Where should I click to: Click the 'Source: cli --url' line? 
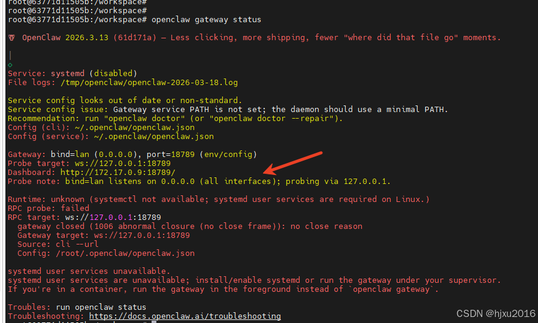(58, 244)
